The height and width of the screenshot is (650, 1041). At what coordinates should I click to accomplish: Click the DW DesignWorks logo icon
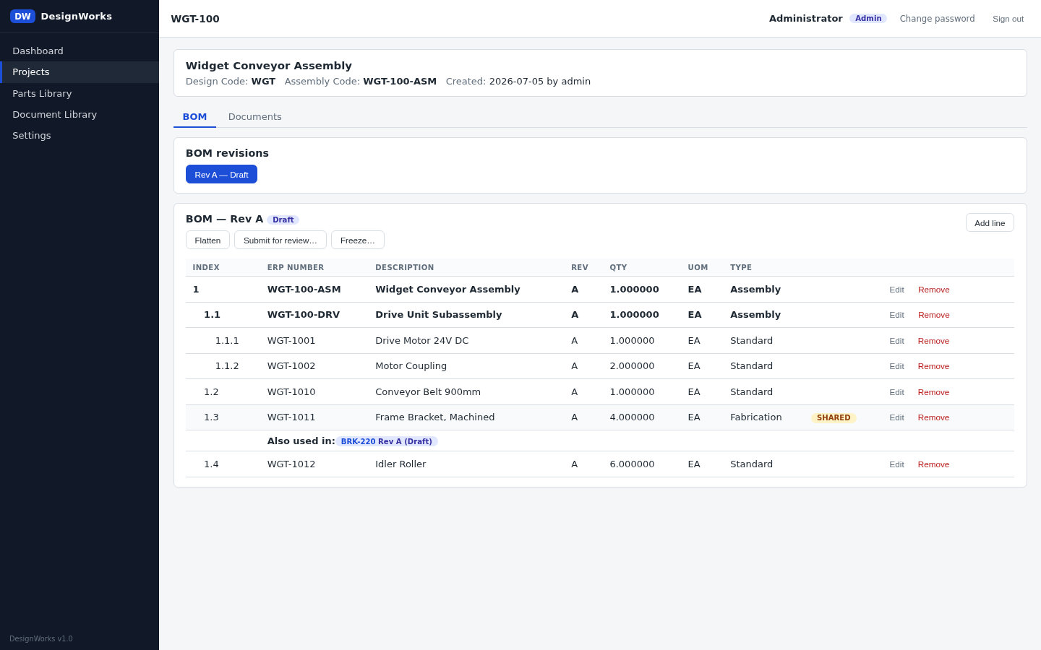click(x=22, y=16)
